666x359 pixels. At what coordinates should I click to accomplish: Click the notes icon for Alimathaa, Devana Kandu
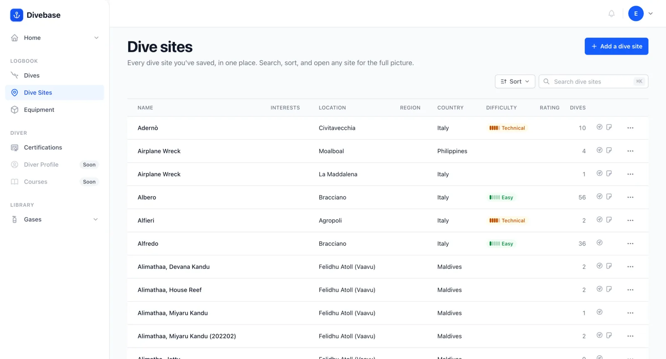click(609, 266)
